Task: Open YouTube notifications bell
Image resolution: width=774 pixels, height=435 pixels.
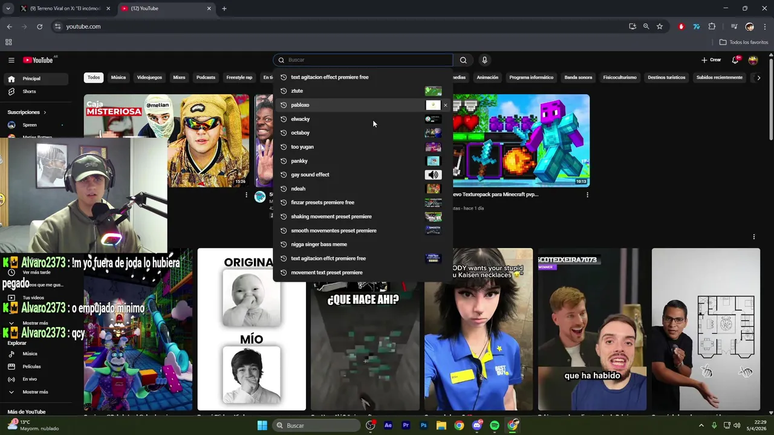Action: pos(735,60)
